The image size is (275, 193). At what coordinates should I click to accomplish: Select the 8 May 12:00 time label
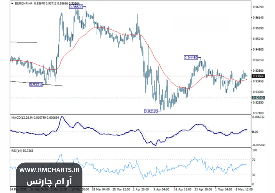point(244,190)
